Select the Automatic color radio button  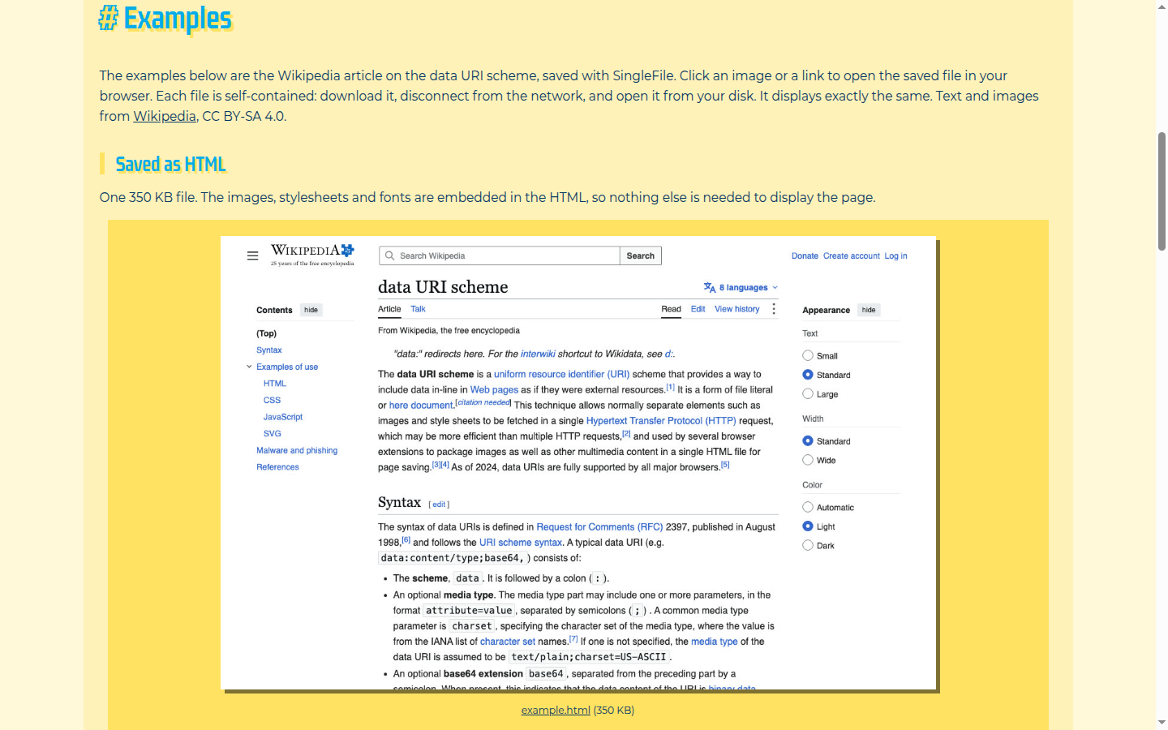(808, 507)
